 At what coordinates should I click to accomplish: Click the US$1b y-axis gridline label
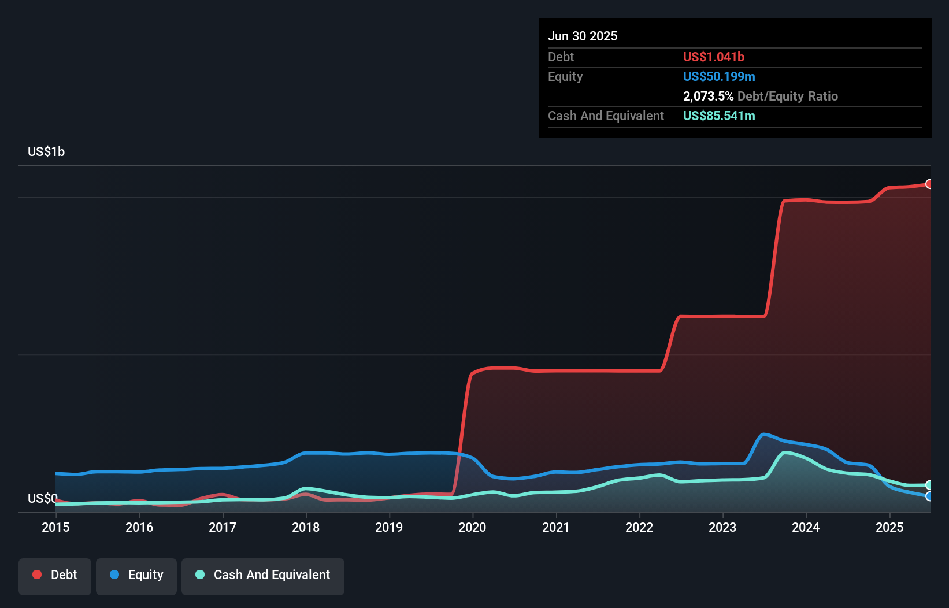[46, 151]
